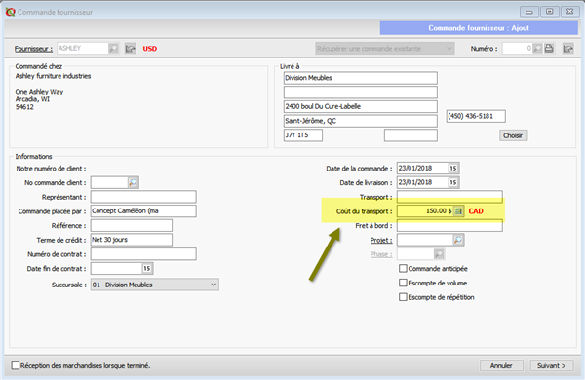The width and height of the screenshot is (585, 380).
Task: Edit the Coût du transport amount 150.00 $
Action: pyautogui.click(x=425, y=211)
